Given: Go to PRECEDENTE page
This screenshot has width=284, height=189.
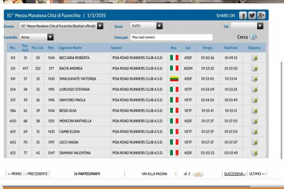Looking at the screenshot, I should coord(36,174).
